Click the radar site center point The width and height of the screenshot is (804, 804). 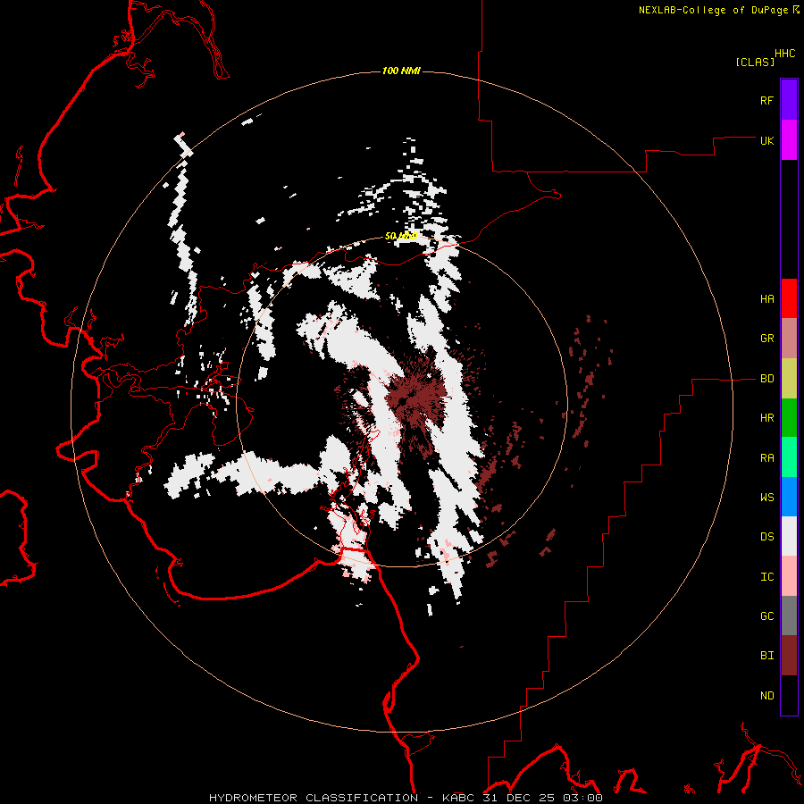403,401
